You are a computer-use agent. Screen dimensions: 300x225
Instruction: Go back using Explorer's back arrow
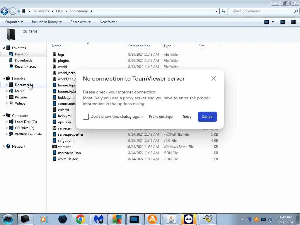pyautogui.click(x=5, y=11)
